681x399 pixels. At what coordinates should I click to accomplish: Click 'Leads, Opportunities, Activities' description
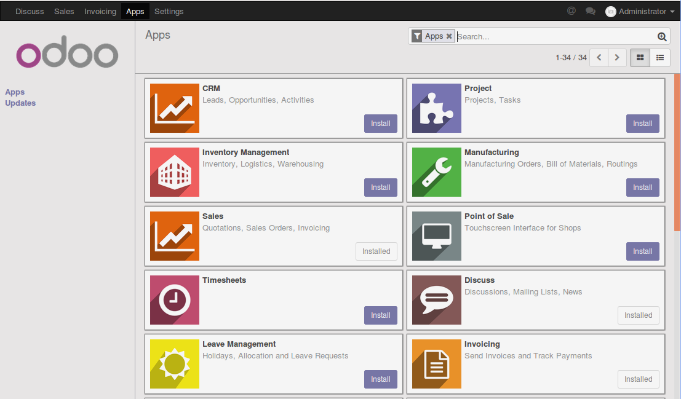(258, 100)
